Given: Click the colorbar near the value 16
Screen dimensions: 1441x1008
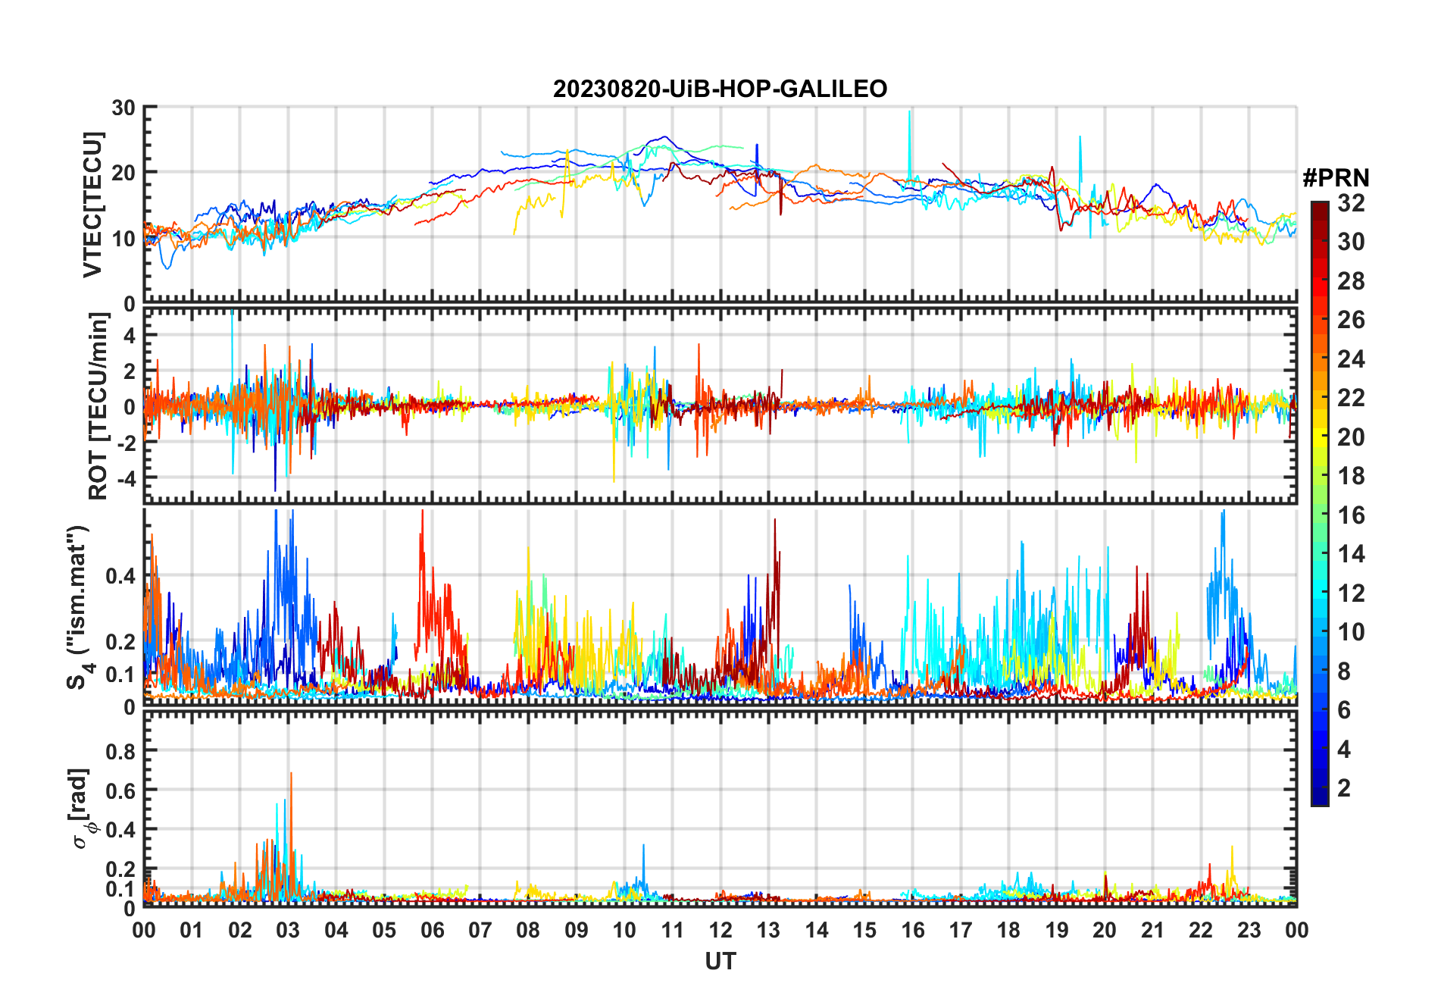Looking at the screenshot, I should tap(1319, 515).
